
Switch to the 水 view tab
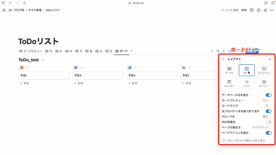69,51
